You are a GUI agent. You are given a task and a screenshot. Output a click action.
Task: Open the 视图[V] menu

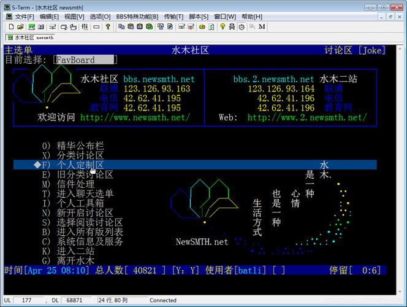[74, 17]
